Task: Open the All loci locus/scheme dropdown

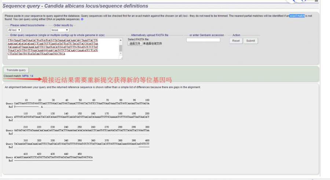Action: pos(14,30)
